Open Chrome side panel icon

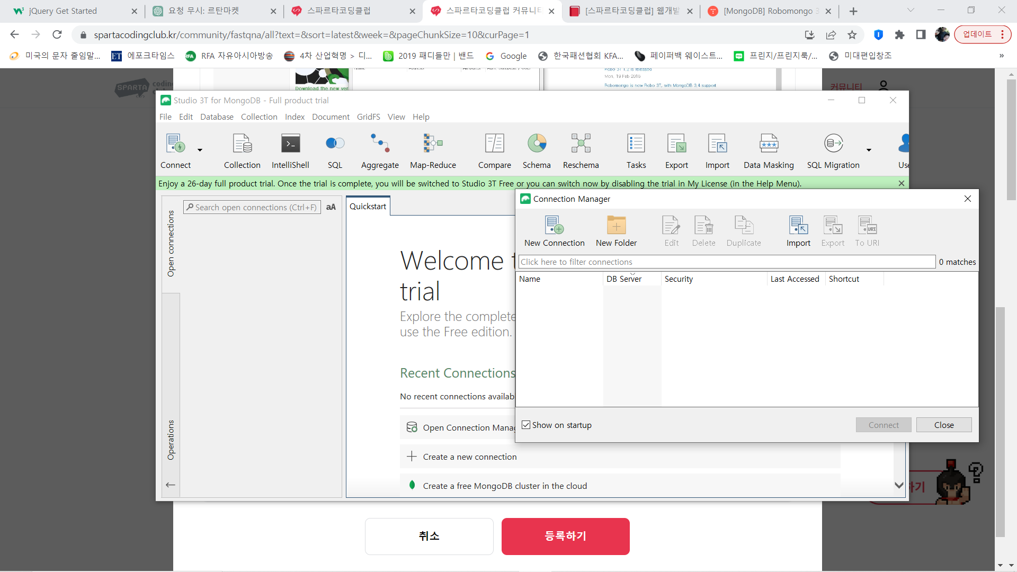(x=921, y=35)
